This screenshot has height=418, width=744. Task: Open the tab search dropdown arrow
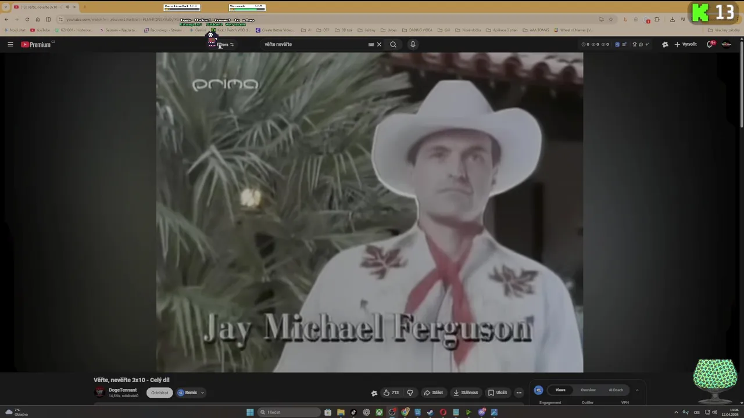click(x=6, y=7)
